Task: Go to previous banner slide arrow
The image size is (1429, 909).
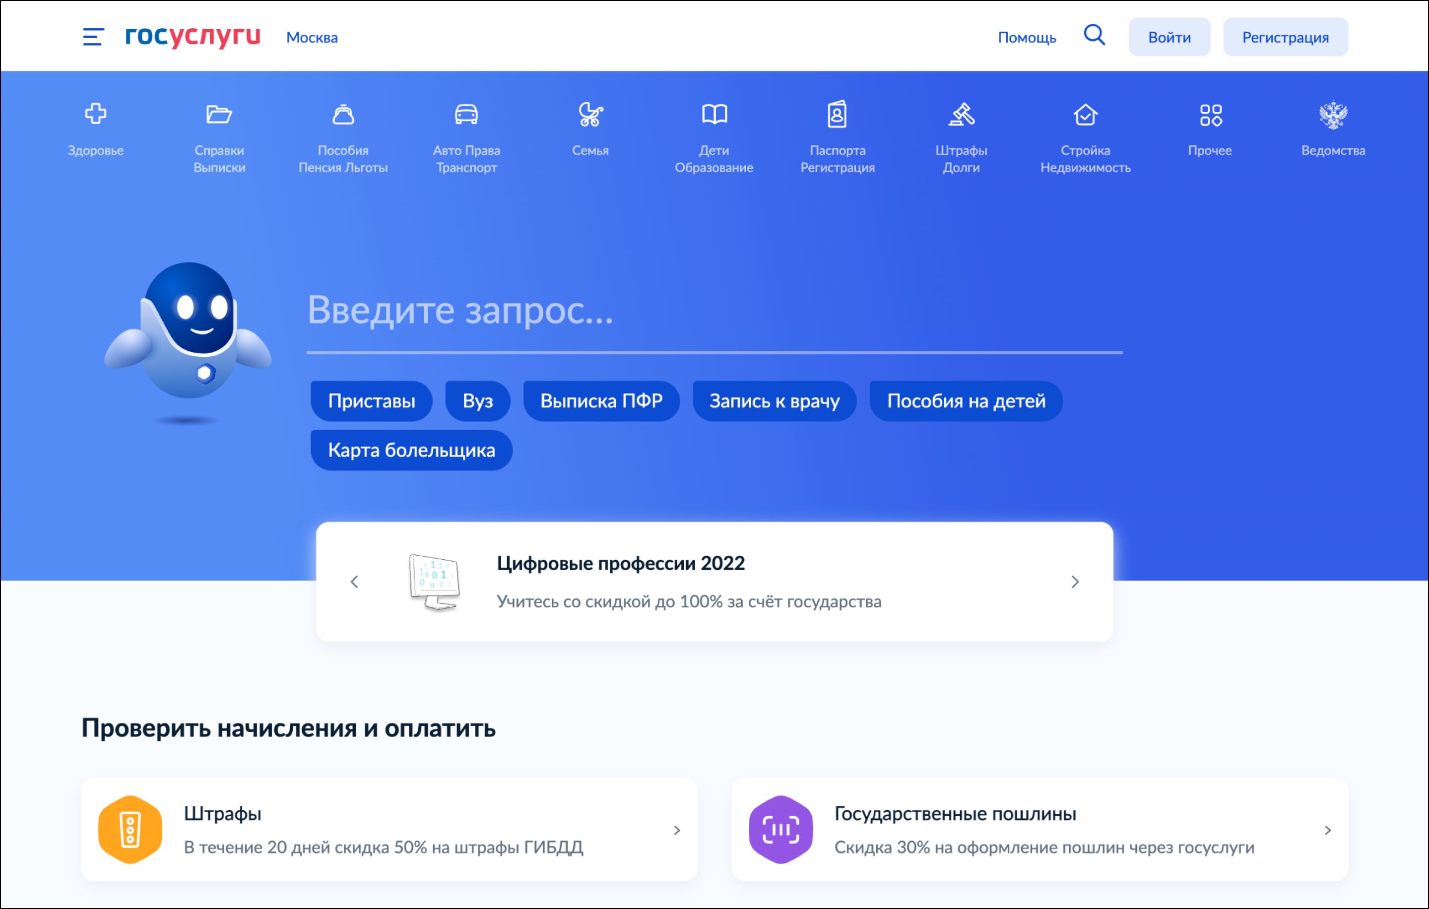Action: pyautogui.click(x=355, y=582)
